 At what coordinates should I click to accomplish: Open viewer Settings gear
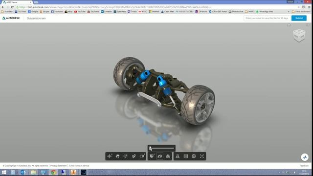pos(194,156)
